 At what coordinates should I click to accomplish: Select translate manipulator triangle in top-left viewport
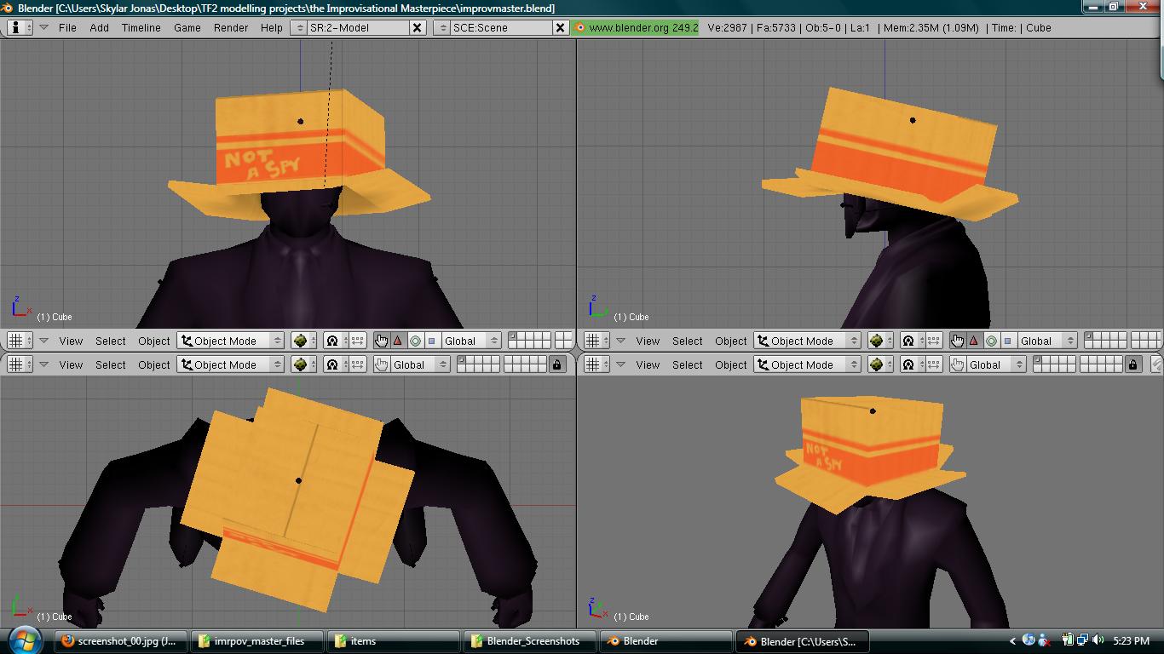398,341
